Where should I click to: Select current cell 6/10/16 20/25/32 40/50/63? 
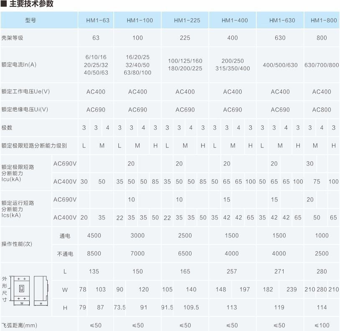click(x=96, y=65)
